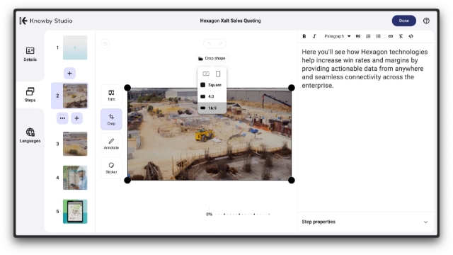
Task: Switch to the Steps sidebar tab
Action: [30, 95]
